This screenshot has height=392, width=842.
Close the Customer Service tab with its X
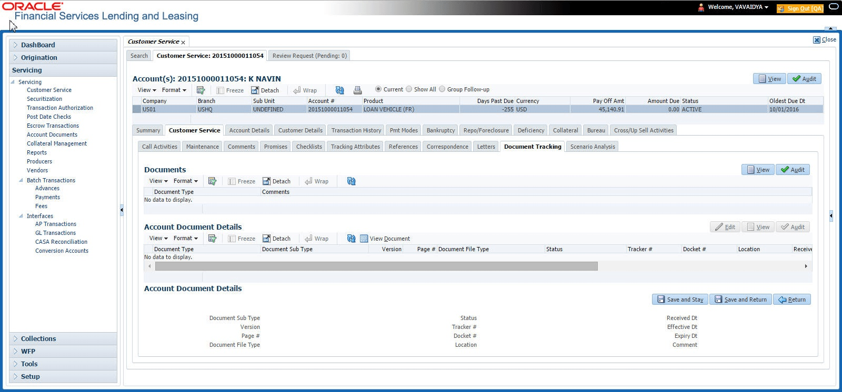coord(183,42)
